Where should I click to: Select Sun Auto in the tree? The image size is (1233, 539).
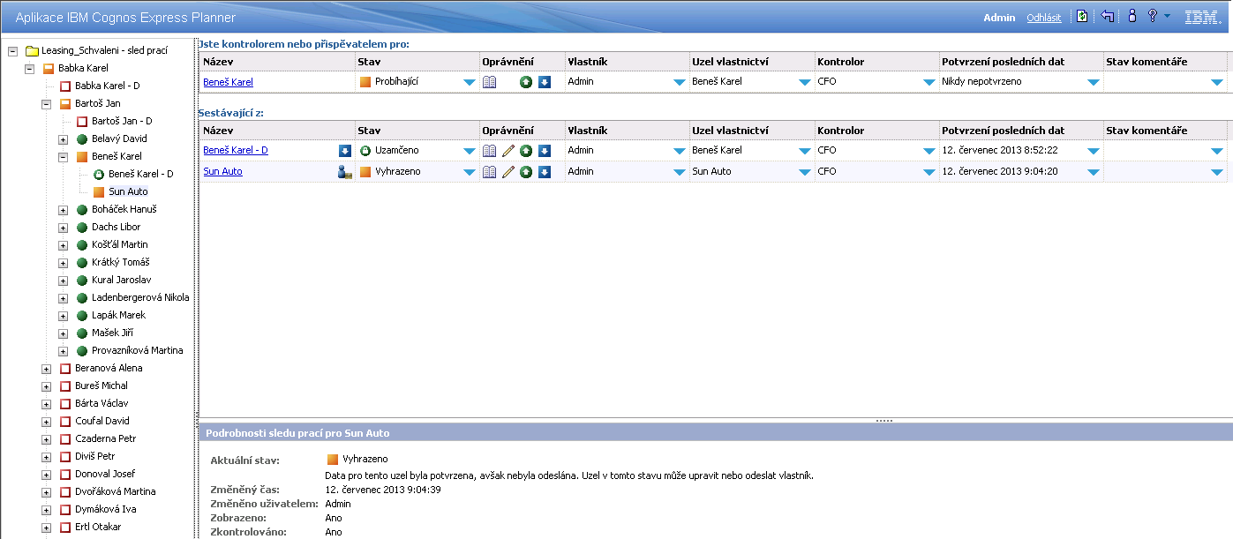128,191
